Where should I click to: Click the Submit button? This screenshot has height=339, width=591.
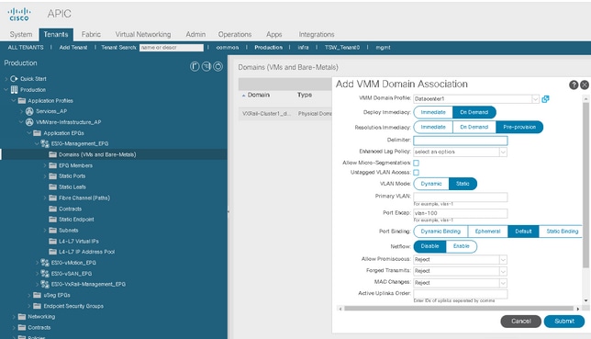pos(564,322)
